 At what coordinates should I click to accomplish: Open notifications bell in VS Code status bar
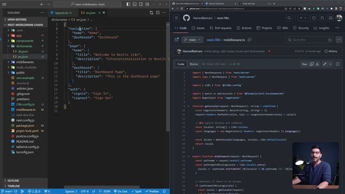[164, 191]
